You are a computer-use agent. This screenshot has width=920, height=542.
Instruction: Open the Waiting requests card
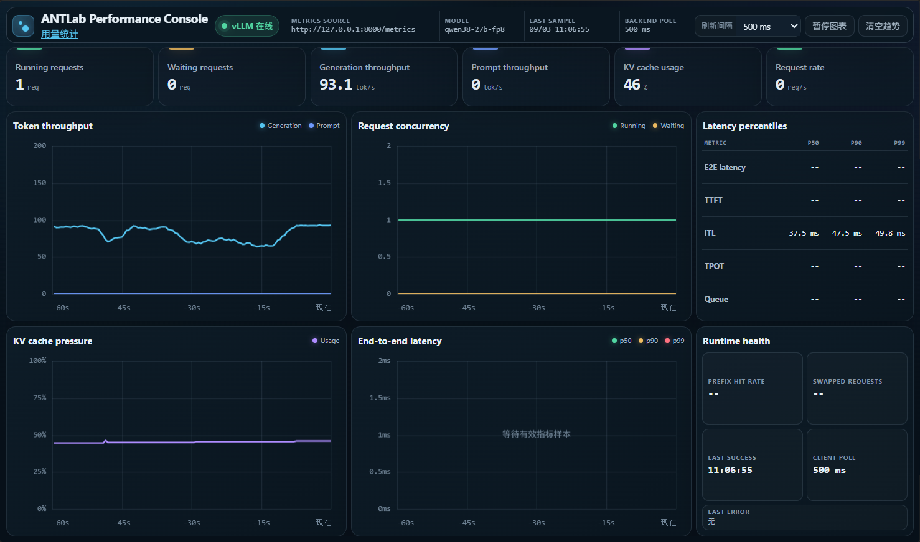pyautogui.click(x=232, y=76)
